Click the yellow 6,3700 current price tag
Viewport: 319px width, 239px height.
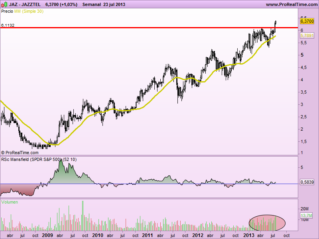coord(307,21)
